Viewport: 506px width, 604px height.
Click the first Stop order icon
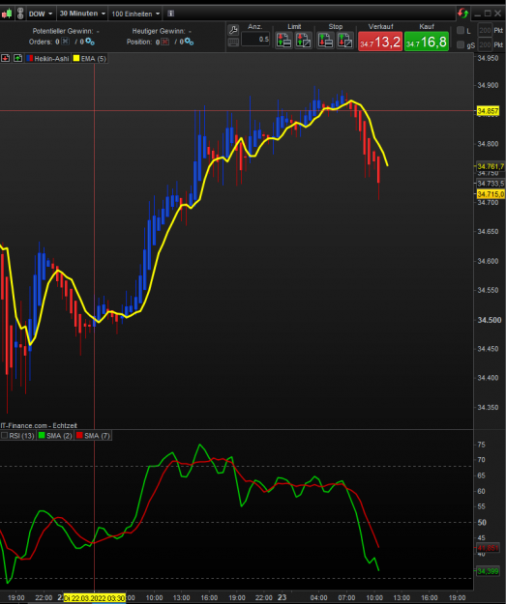[325, 41]
